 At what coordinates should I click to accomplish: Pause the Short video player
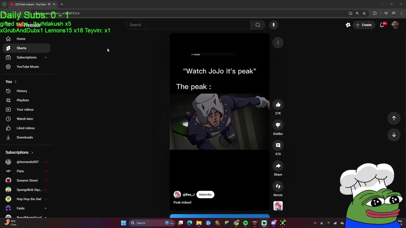click(x=219, y=122)
